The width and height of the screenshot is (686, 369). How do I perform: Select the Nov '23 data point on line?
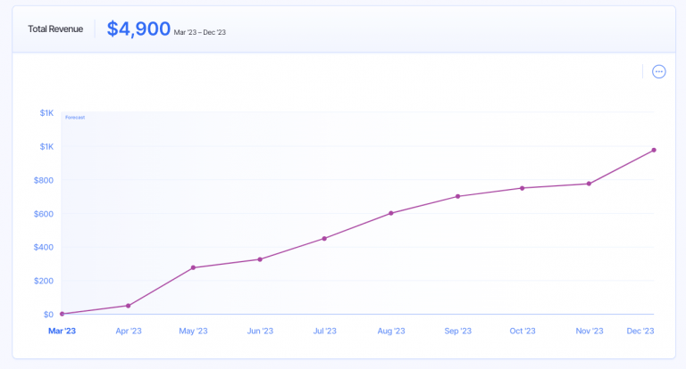(589, 184)
